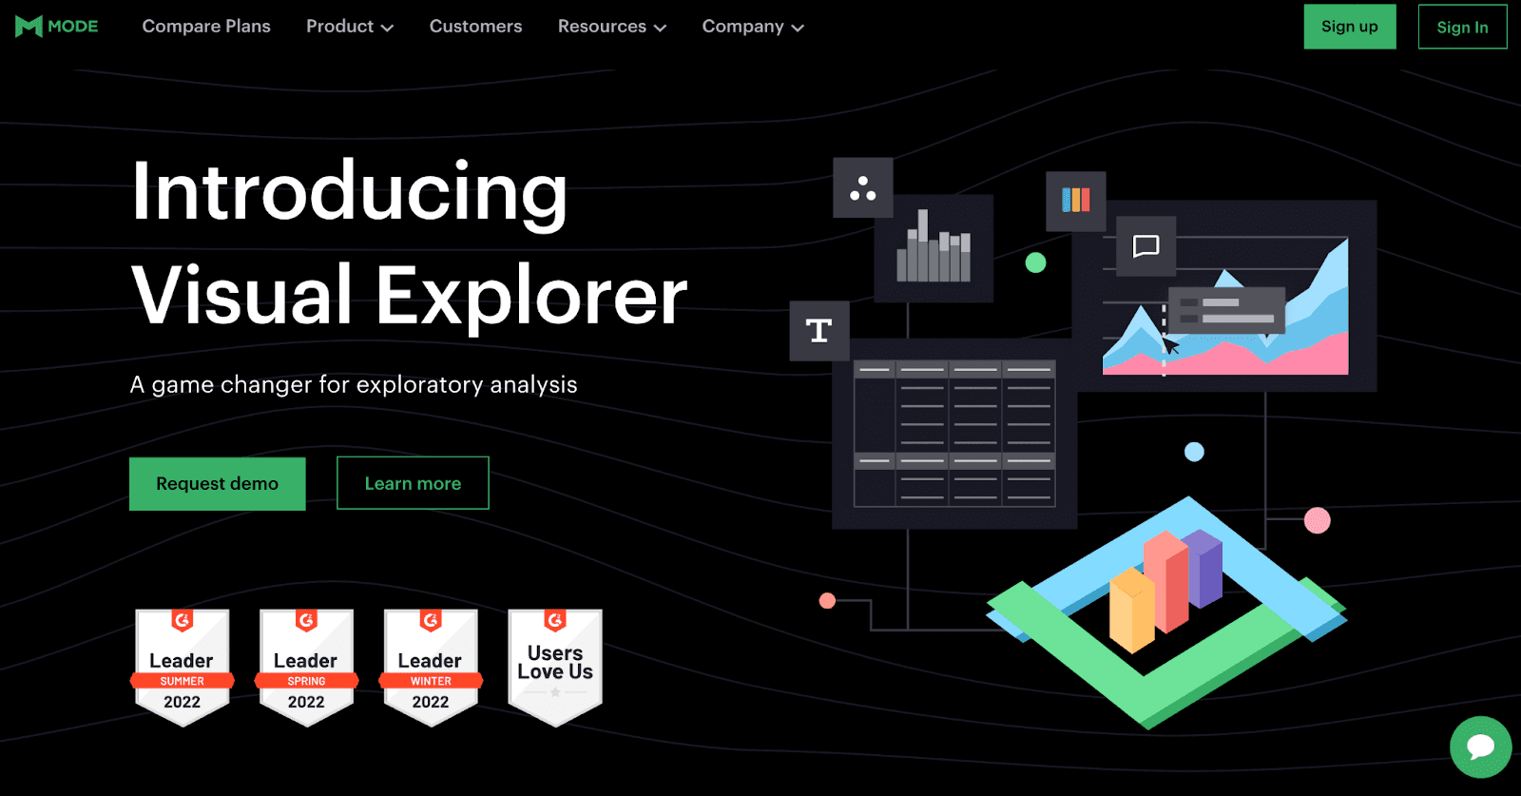Click the G2 Leader Spring 2022 badge
The height and width of the screenshot is (796, 1521).
point(306,668)
